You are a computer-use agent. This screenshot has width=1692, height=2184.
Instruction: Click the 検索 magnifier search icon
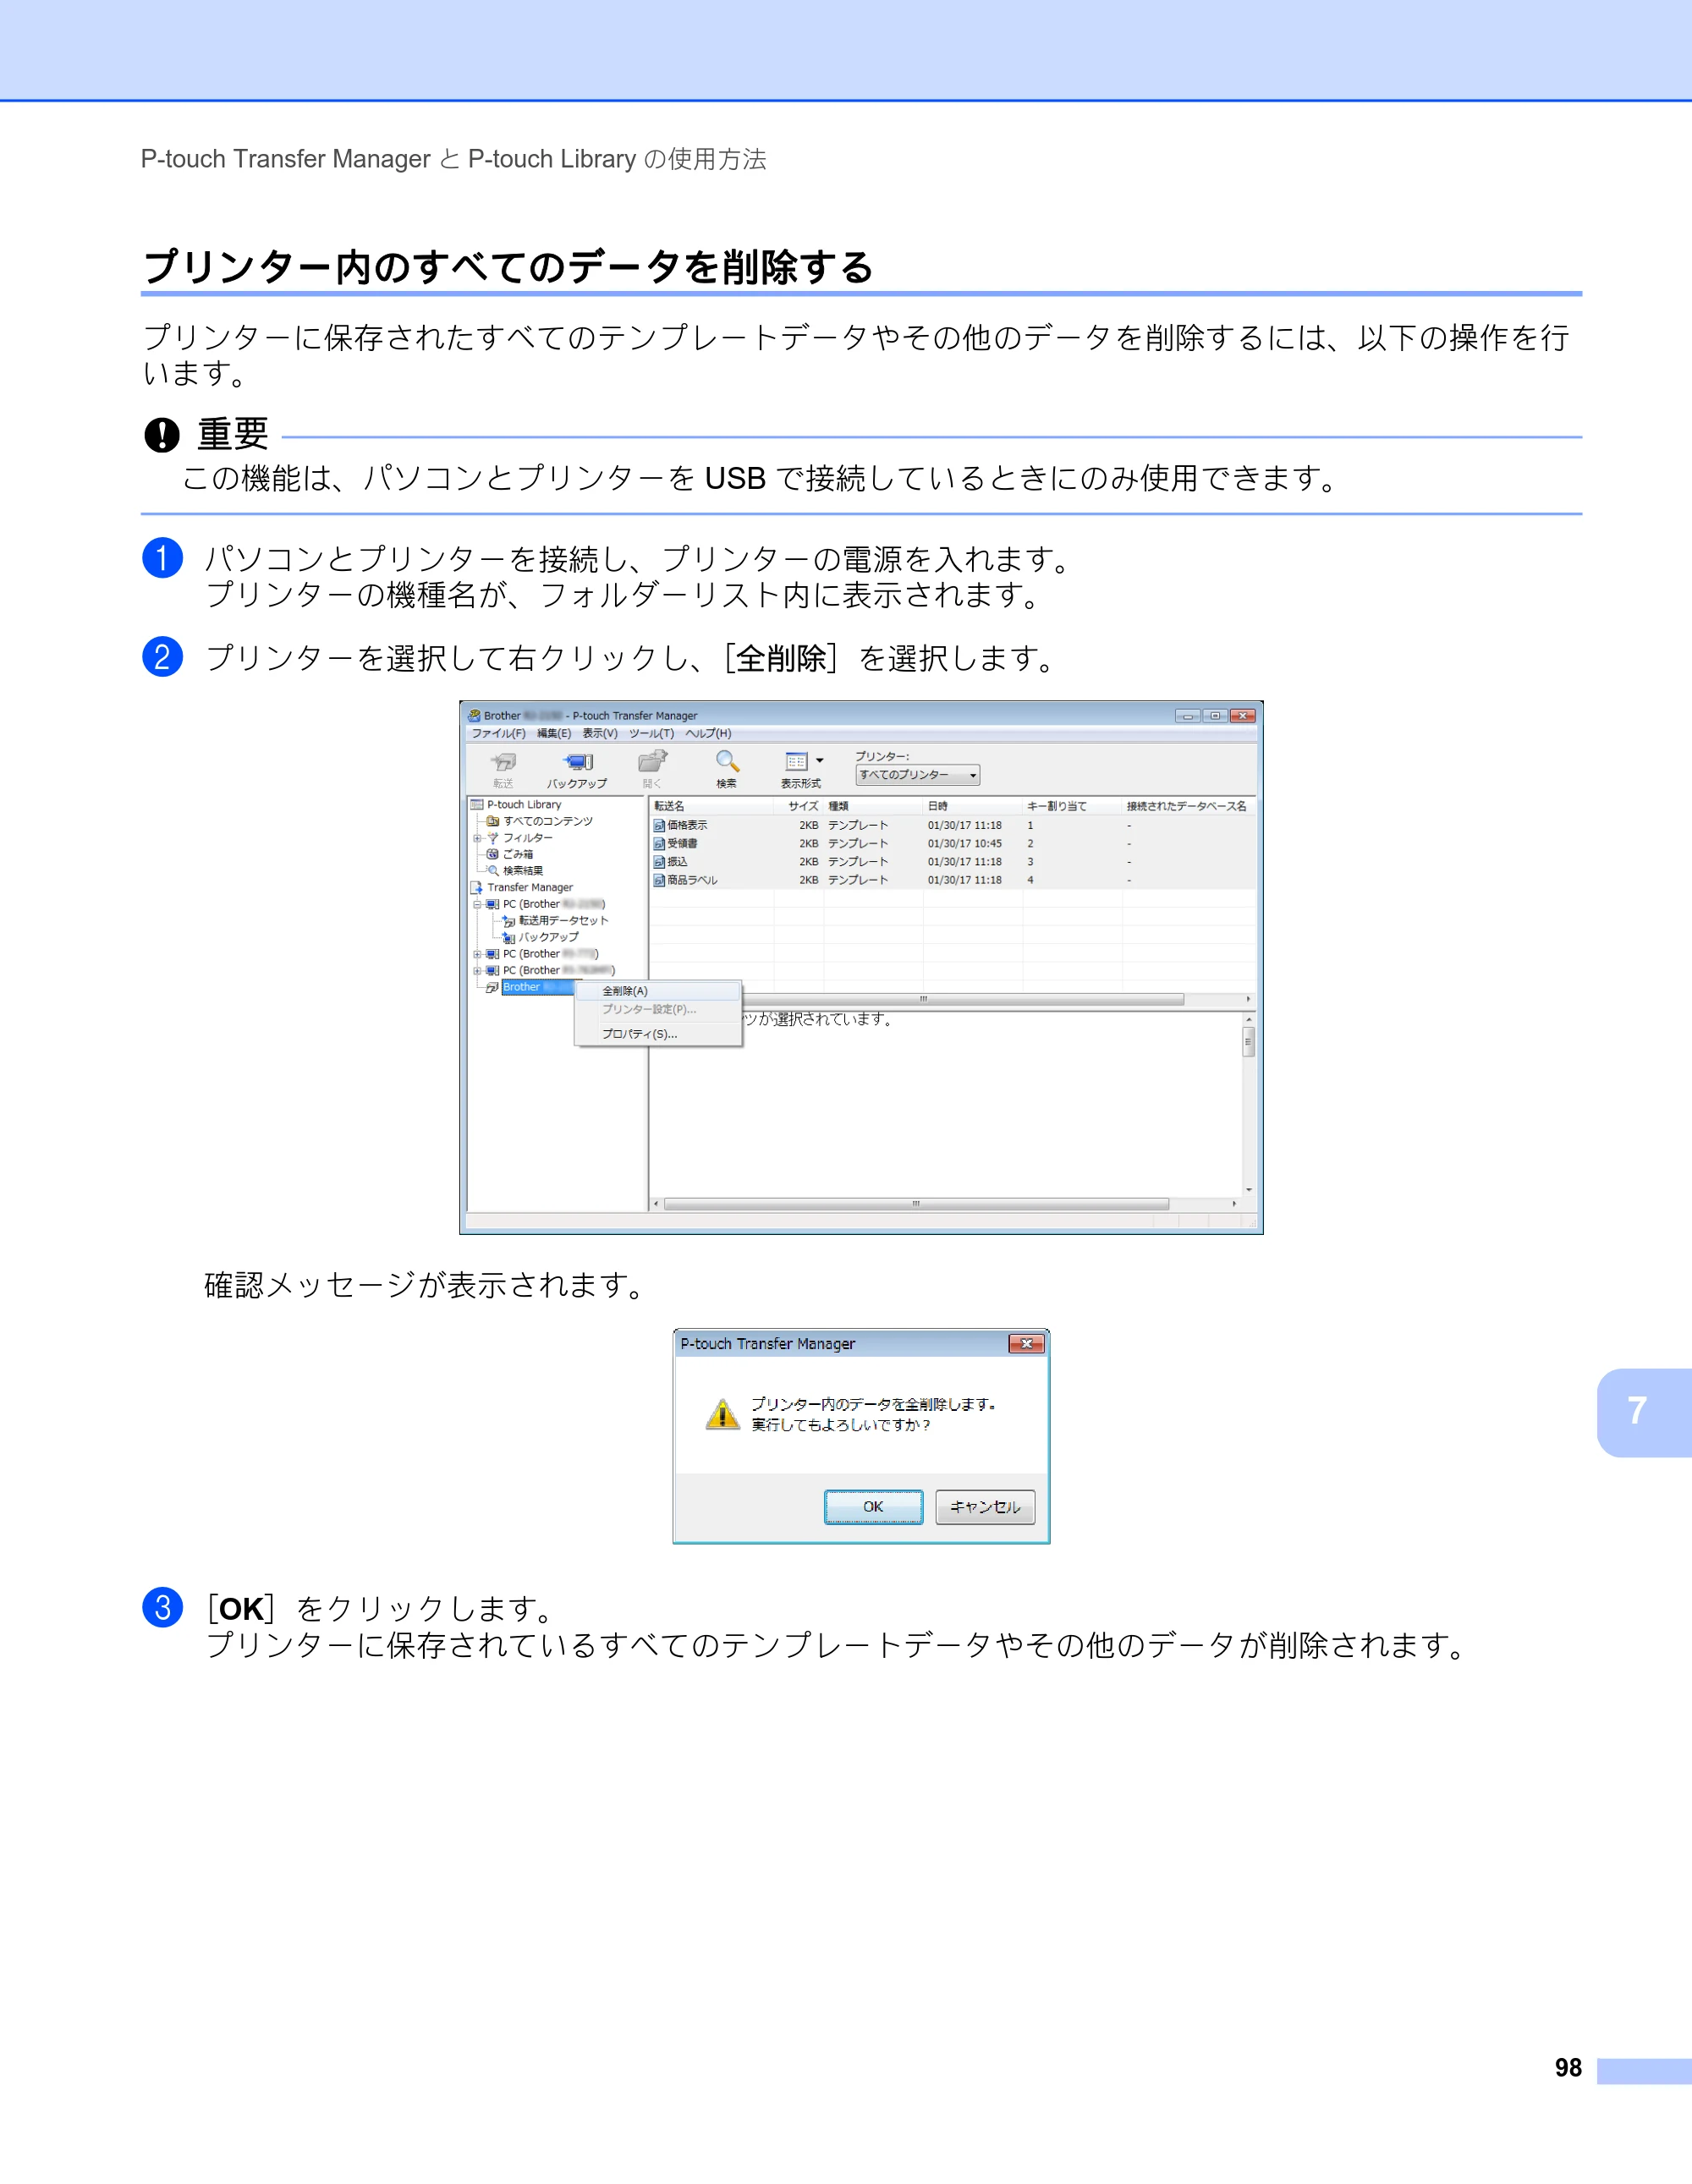[x=727, y=762]
